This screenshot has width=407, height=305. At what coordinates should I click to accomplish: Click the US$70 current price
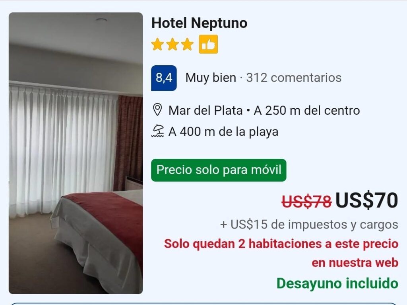[366, 200]
